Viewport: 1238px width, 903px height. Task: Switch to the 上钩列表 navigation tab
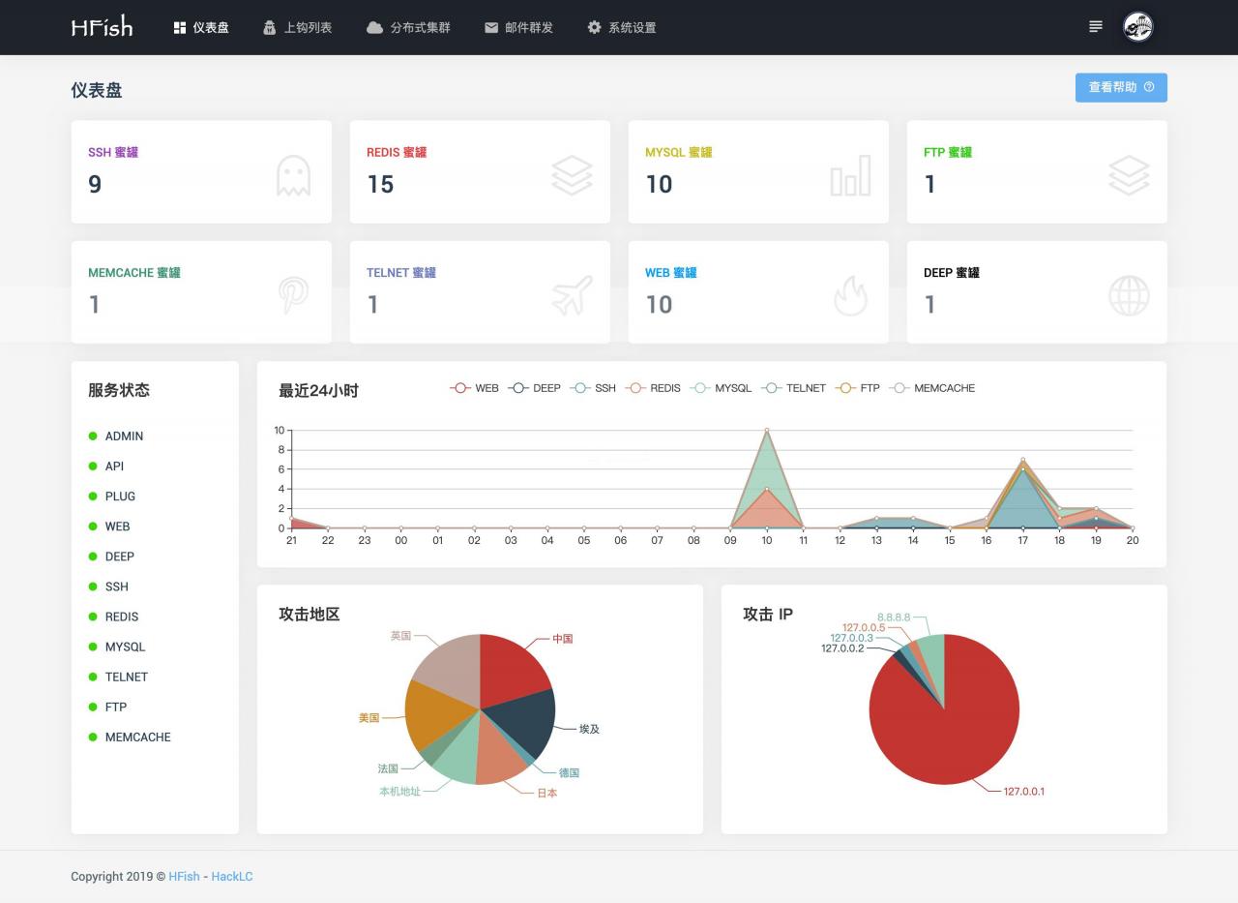pos(299,27)
